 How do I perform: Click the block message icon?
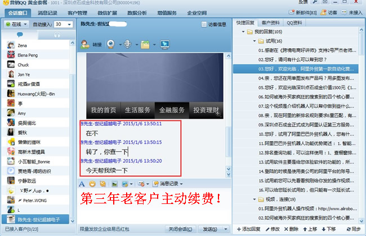tap(141, 184)
